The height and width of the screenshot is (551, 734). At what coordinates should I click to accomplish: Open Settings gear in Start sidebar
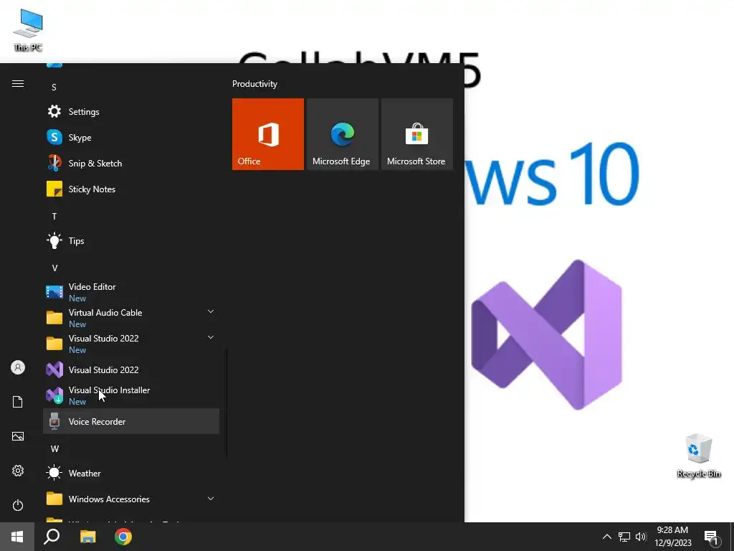tap(18, 471)
